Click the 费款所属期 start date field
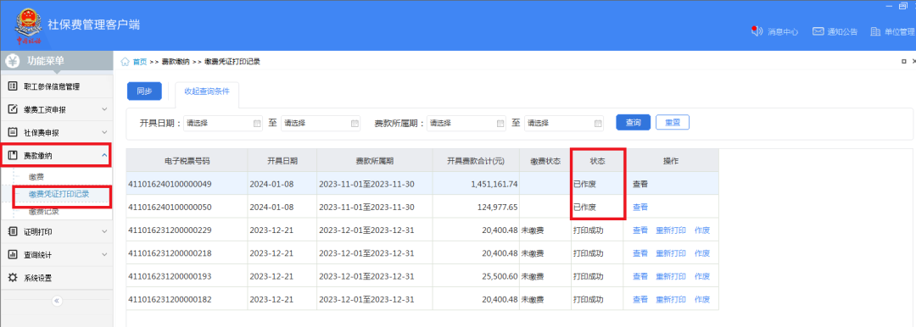916x327 pixels. pos(466,123)
